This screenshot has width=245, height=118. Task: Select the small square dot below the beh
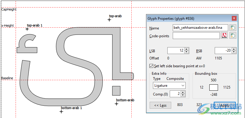pos(116,91)
